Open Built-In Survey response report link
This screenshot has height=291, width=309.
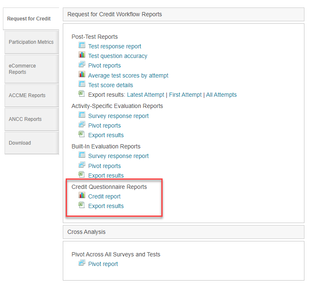point(118,156)
